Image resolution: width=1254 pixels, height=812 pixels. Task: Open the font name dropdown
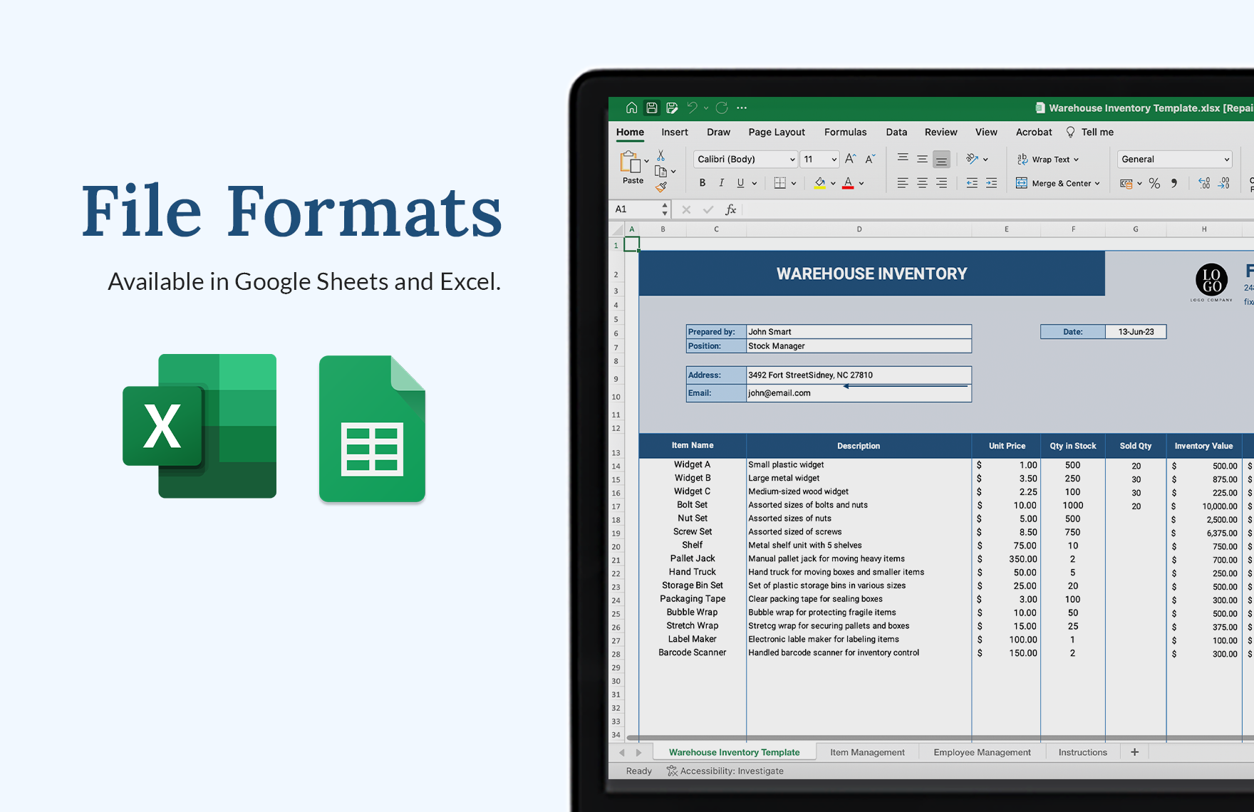point(793,159)
